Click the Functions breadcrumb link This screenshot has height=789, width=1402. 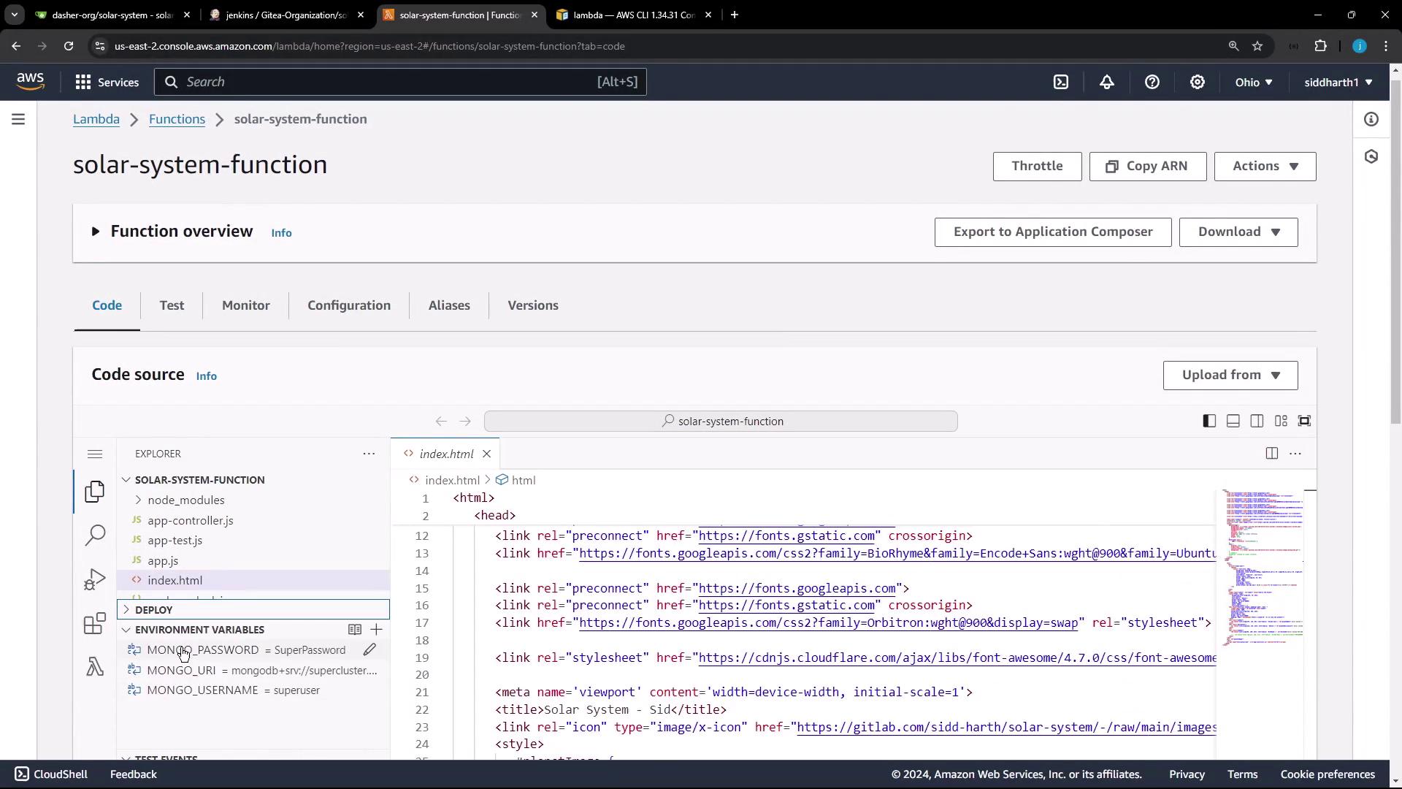(177, 119)
